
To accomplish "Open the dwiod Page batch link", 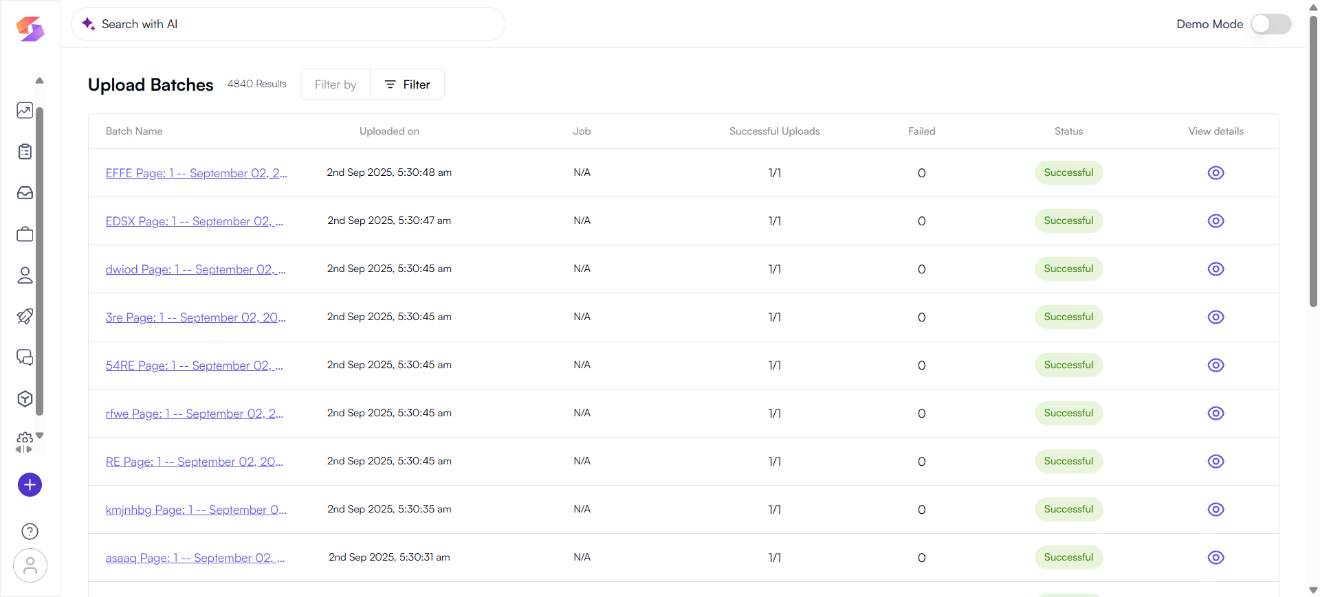I will [195, 269].
